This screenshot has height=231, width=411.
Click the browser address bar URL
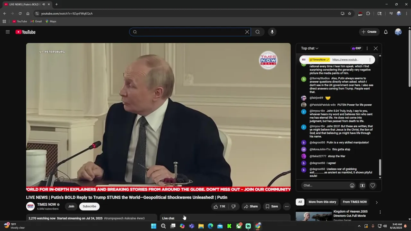point(67,13)
